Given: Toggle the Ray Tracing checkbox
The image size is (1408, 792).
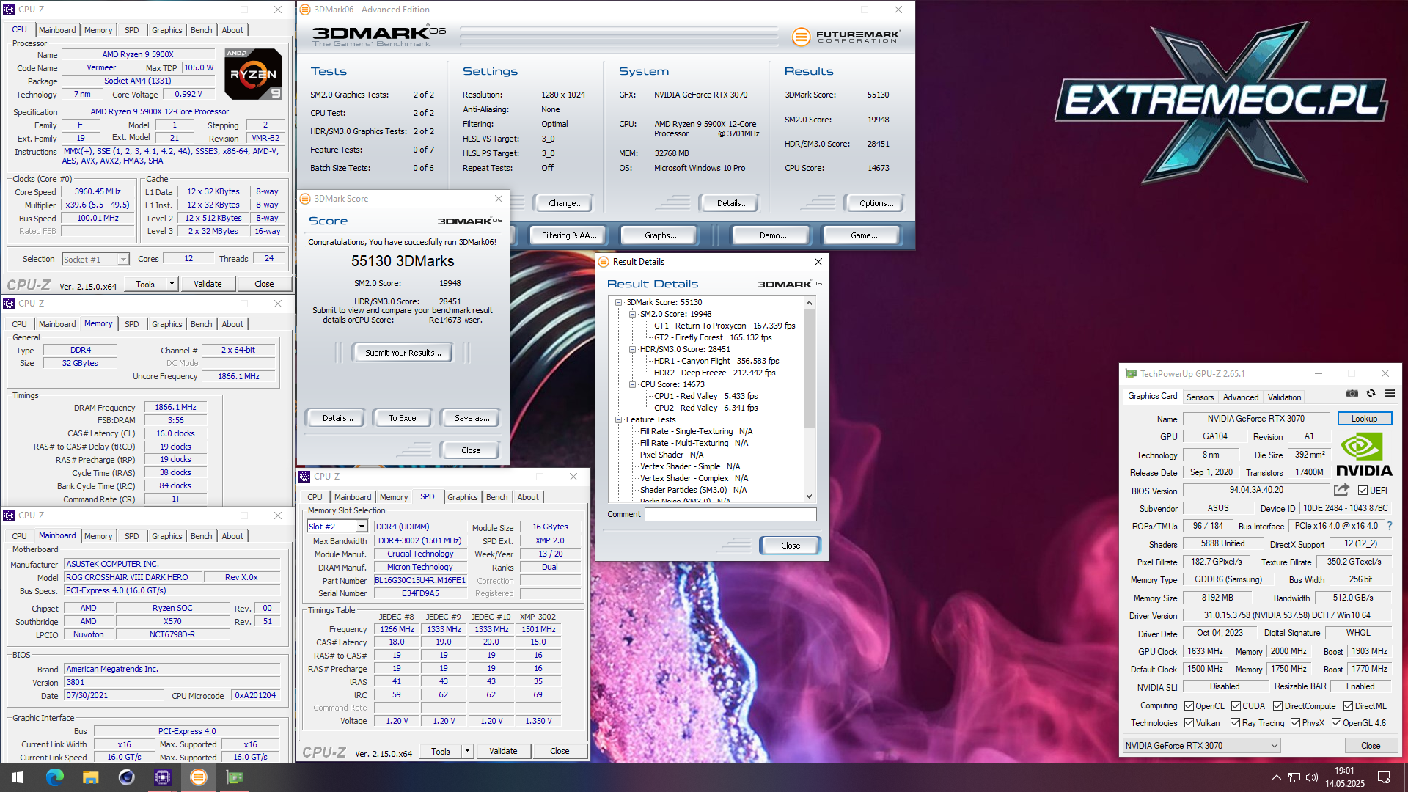Looking at the screenshot, I should coord(1235,723).
